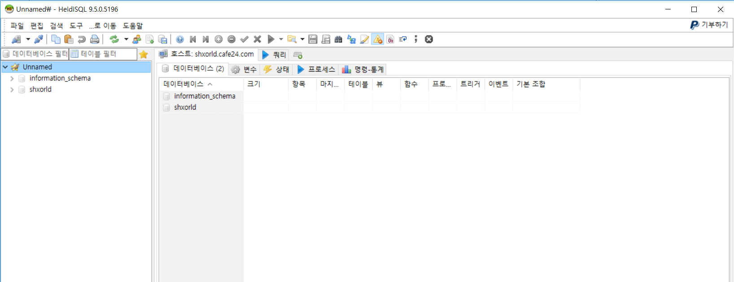Sort by the 크기 column header
Image resolution: width=734 pixels, height=282 pixels.
coord(266,84)
